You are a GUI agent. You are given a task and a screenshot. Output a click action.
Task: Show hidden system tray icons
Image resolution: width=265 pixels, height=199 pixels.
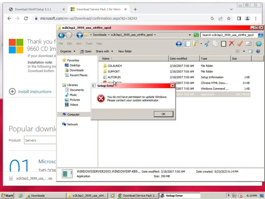(x=229, y=195)
